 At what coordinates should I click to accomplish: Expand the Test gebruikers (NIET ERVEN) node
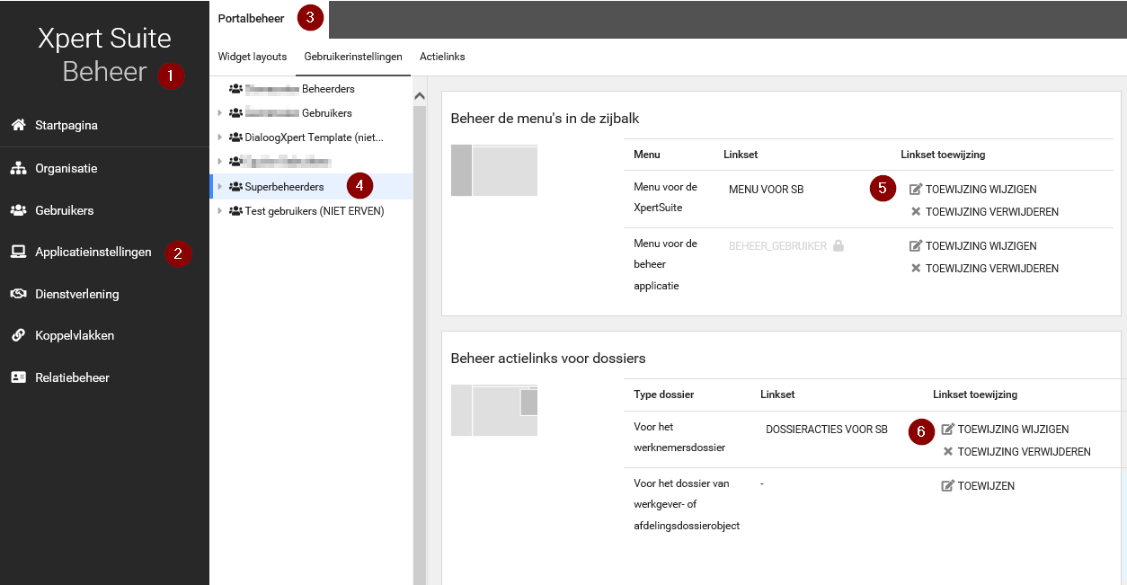[x=219, y=211]
